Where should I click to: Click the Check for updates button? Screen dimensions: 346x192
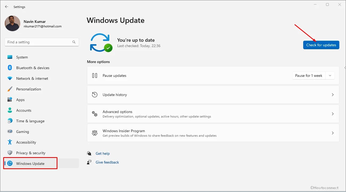click(321, 45)
